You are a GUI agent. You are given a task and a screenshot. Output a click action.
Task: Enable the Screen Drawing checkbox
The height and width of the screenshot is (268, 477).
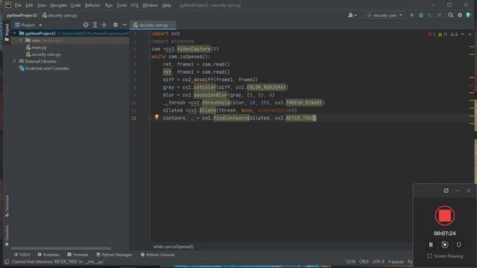pos(429,256)
